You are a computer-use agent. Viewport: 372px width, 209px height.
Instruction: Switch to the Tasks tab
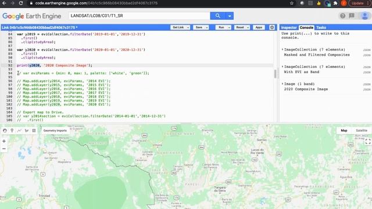click(321, 27)
